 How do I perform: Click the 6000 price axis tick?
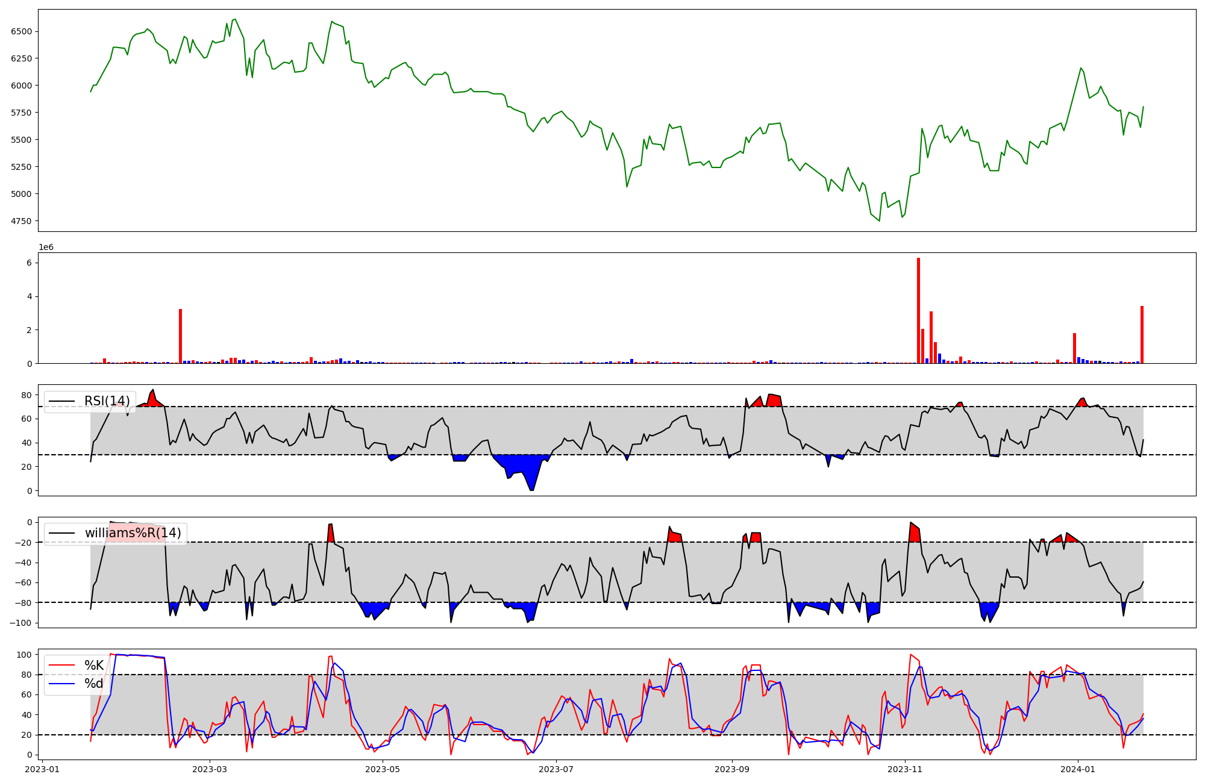point(22,86)
